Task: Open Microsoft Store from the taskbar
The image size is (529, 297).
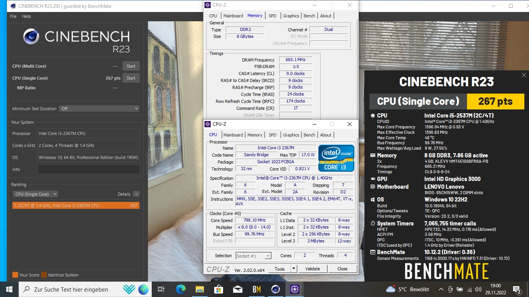Action: point(218,289)
